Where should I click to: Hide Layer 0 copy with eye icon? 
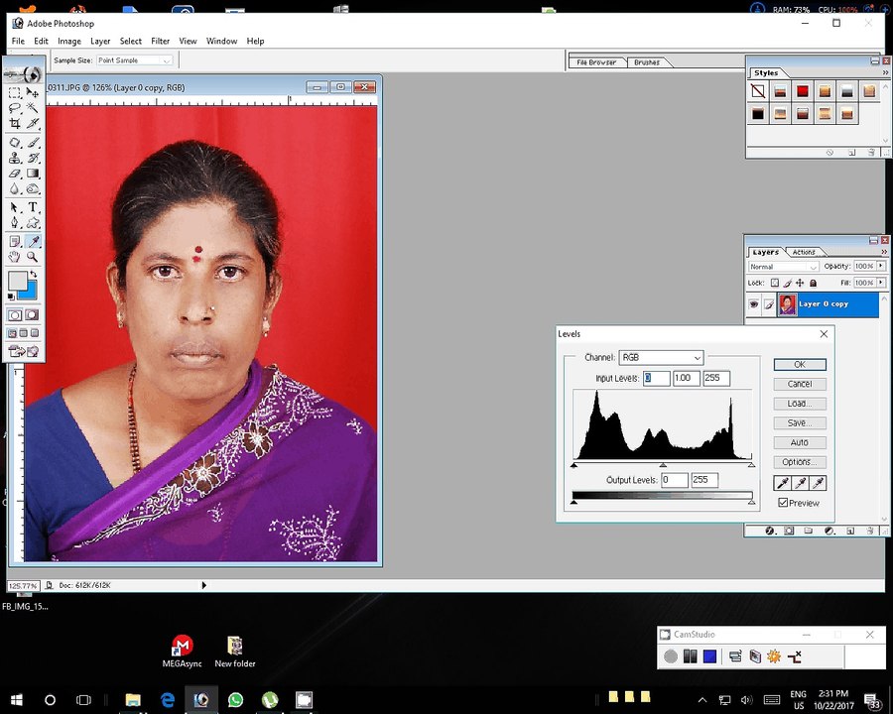[x=753, y=304]
